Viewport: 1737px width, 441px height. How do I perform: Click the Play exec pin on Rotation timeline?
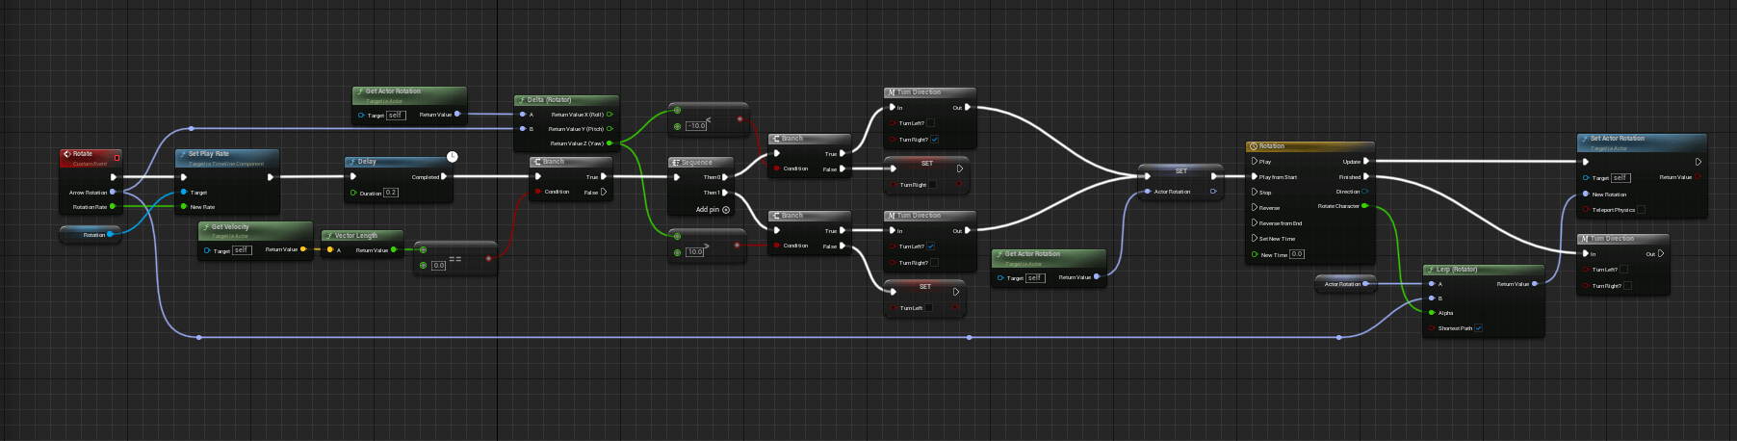pyautogui.click(x=1255, y=162)
